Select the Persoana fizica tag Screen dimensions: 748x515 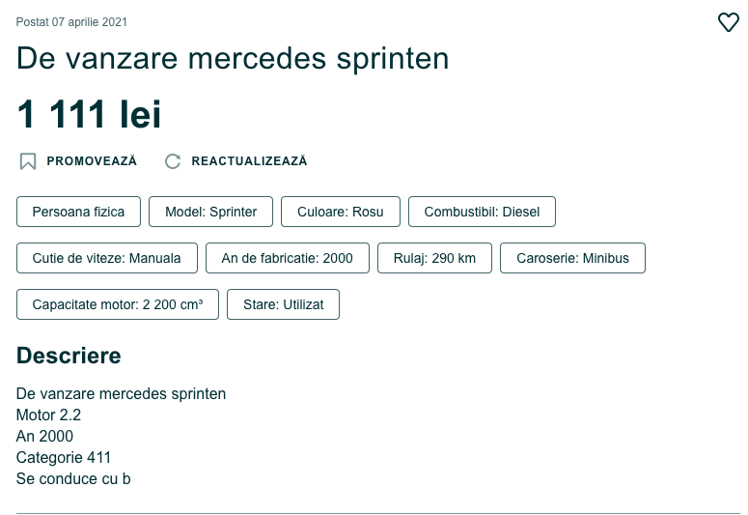(x=79, y=212)
